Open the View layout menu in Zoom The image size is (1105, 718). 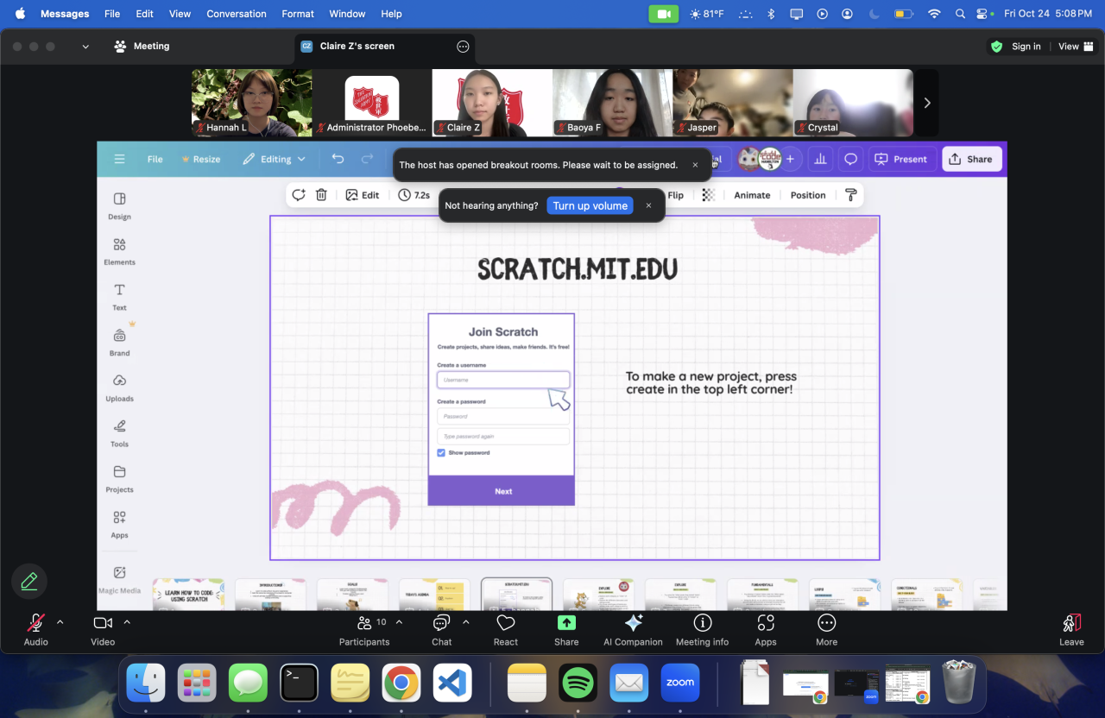pyautogui.click(x=1075, y=47)
